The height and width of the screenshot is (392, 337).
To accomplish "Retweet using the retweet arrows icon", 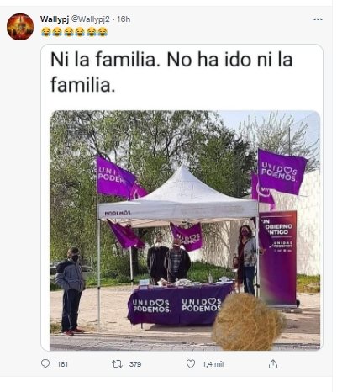I will pyautogui.click(x=117, y=364).
